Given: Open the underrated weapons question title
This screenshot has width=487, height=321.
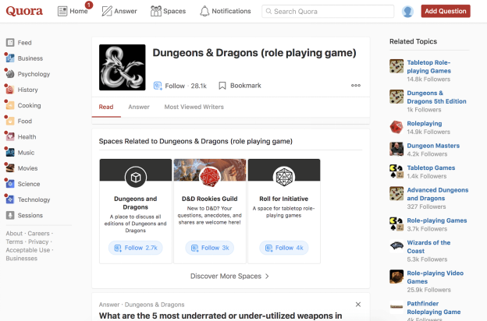Looking at the screenshot, I should click(x=221, y=316).
